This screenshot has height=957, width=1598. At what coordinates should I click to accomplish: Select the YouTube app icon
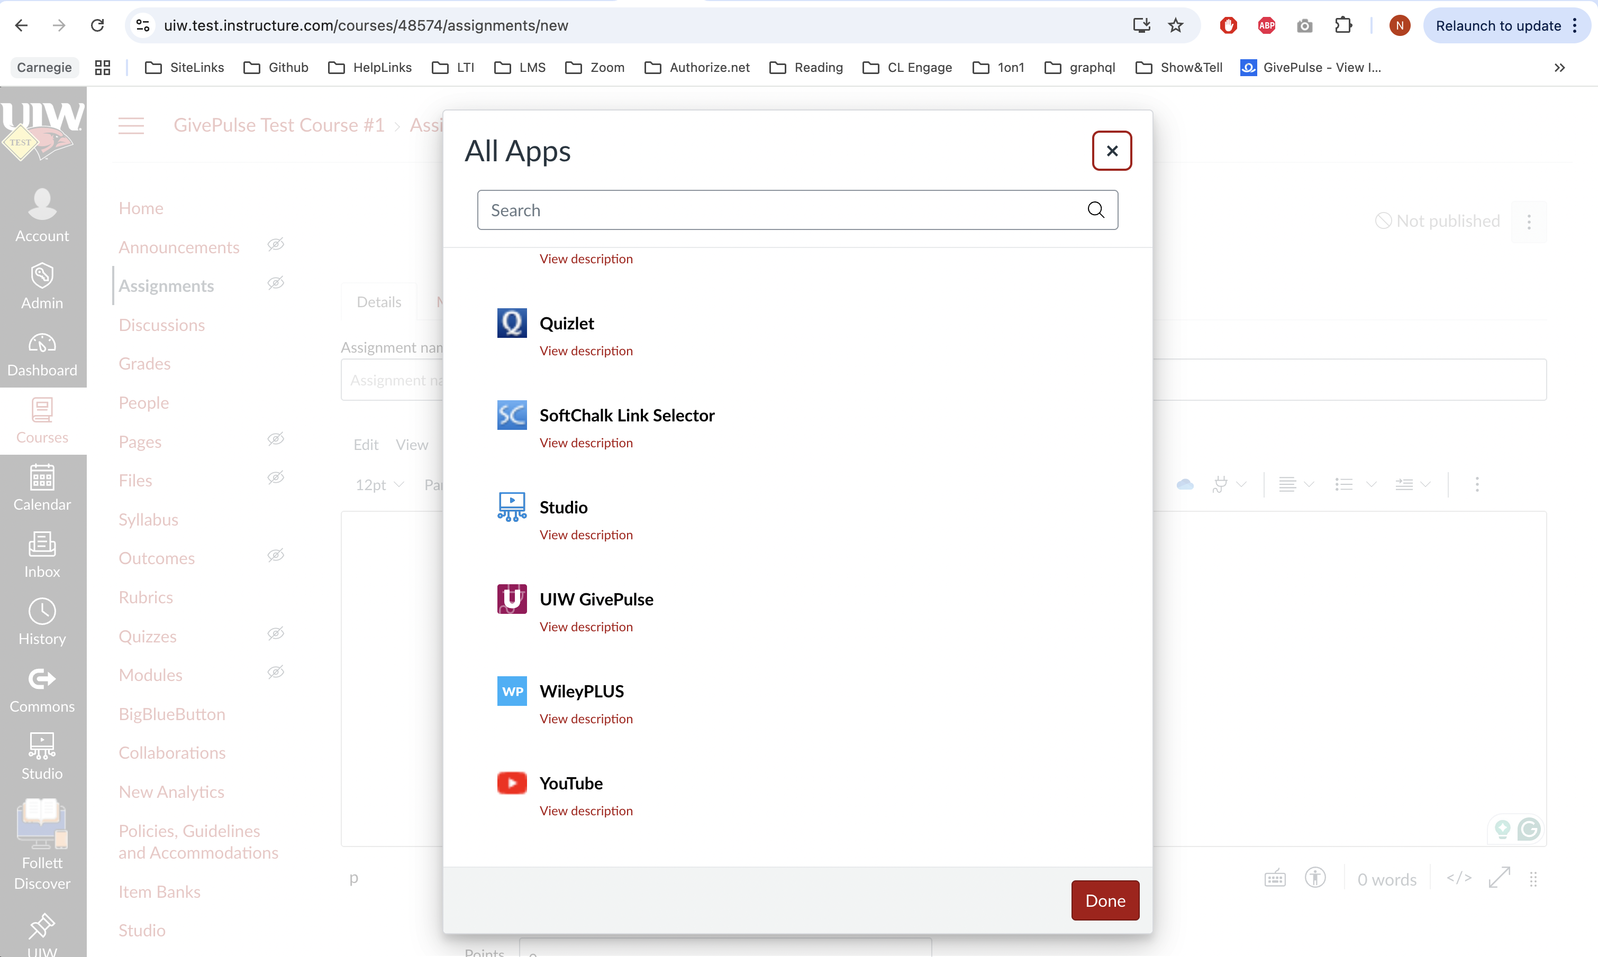point(512,783)
